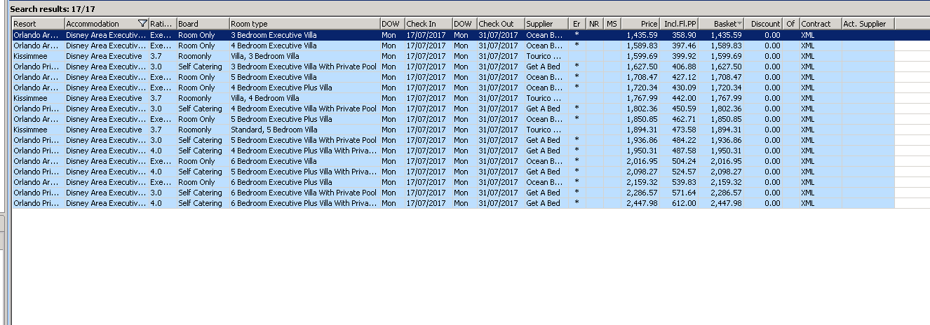Select the 5 Bedroom Executive Plus Villa row

pyautogui.click(x=453, y=119)
